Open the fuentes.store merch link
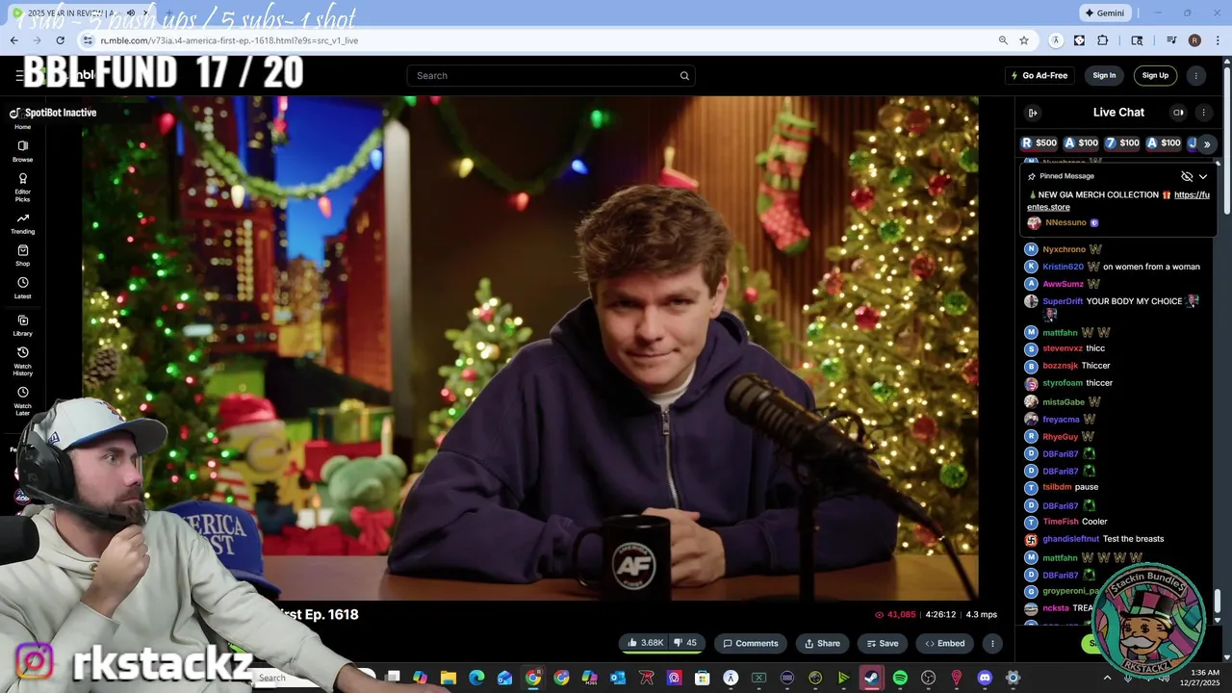The height and width of the screenshot is (693, 1232). click(x=1118, y=200)
